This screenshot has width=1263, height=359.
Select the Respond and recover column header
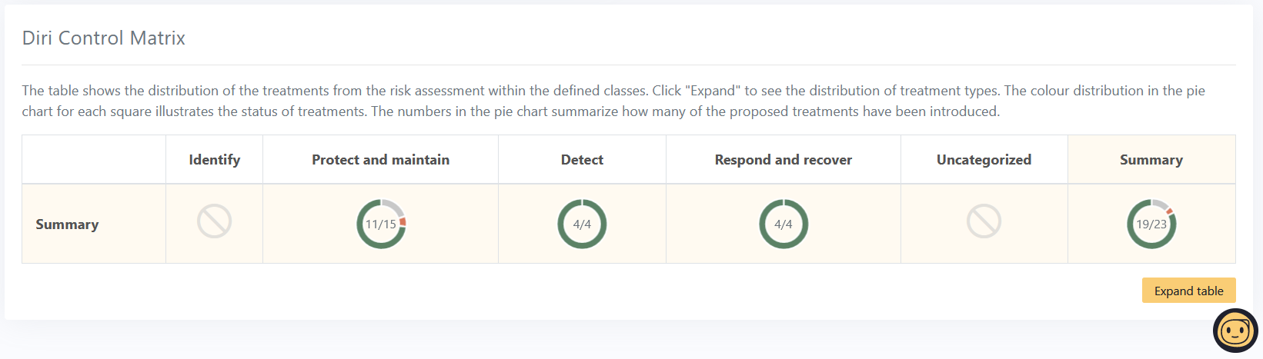coord(784,160)
